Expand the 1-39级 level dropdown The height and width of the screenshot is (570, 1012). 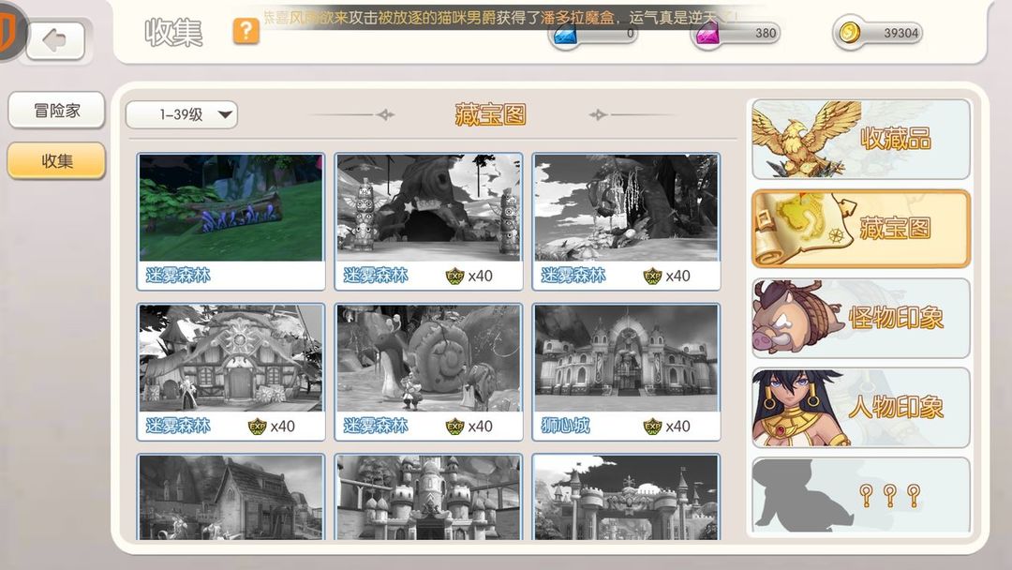pyautogui.click(x=182, y=115)
